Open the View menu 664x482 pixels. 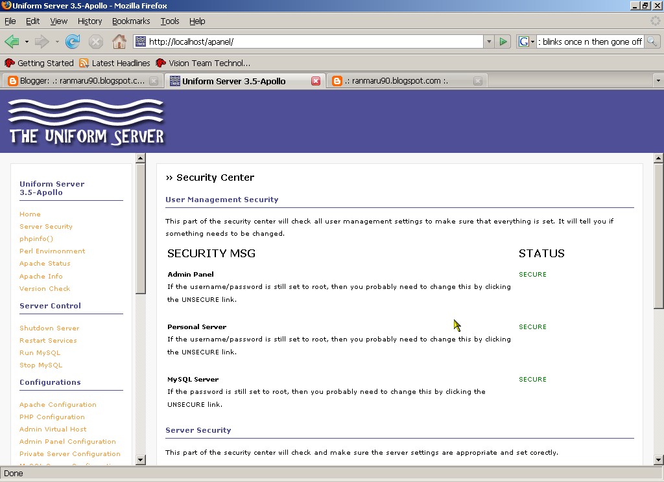(x=59, y=21)
